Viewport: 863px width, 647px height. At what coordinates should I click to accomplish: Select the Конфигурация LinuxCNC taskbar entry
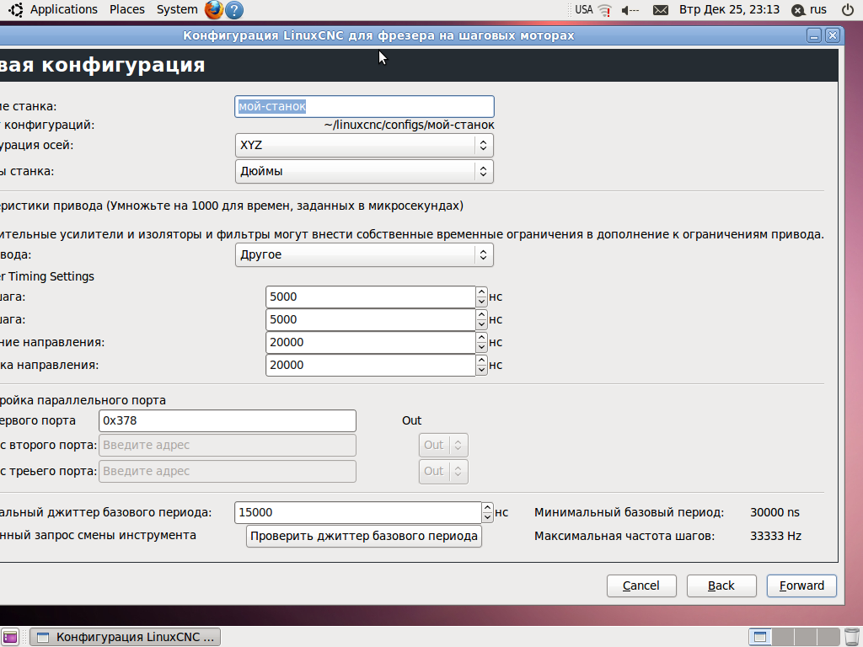pos(125,637)
